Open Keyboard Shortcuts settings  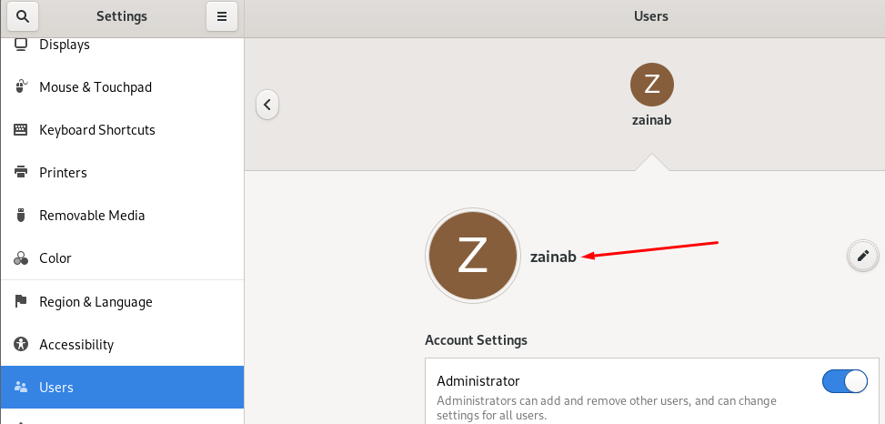[97, 130]
